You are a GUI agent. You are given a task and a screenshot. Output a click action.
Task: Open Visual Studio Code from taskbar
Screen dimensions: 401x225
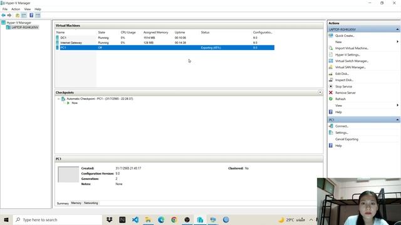coord(135,219)
